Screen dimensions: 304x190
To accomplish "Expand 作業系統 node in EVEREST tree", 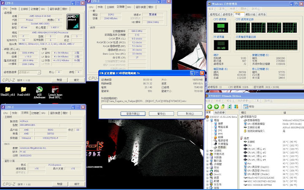I will [x=207, y=154].
